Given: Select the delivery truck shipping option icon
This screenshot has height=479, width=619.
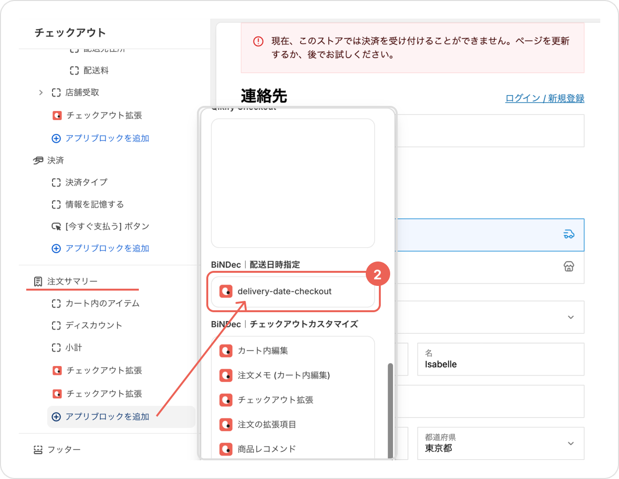Looking at the screenshot, I should point(568,234).
